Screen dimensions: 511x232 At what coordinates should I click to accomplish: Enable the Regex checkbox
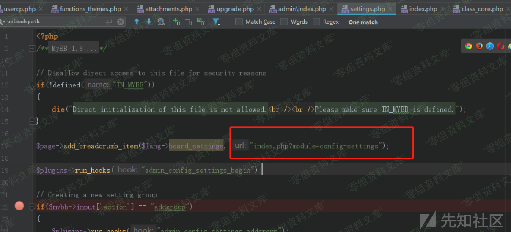click(316, 22)
